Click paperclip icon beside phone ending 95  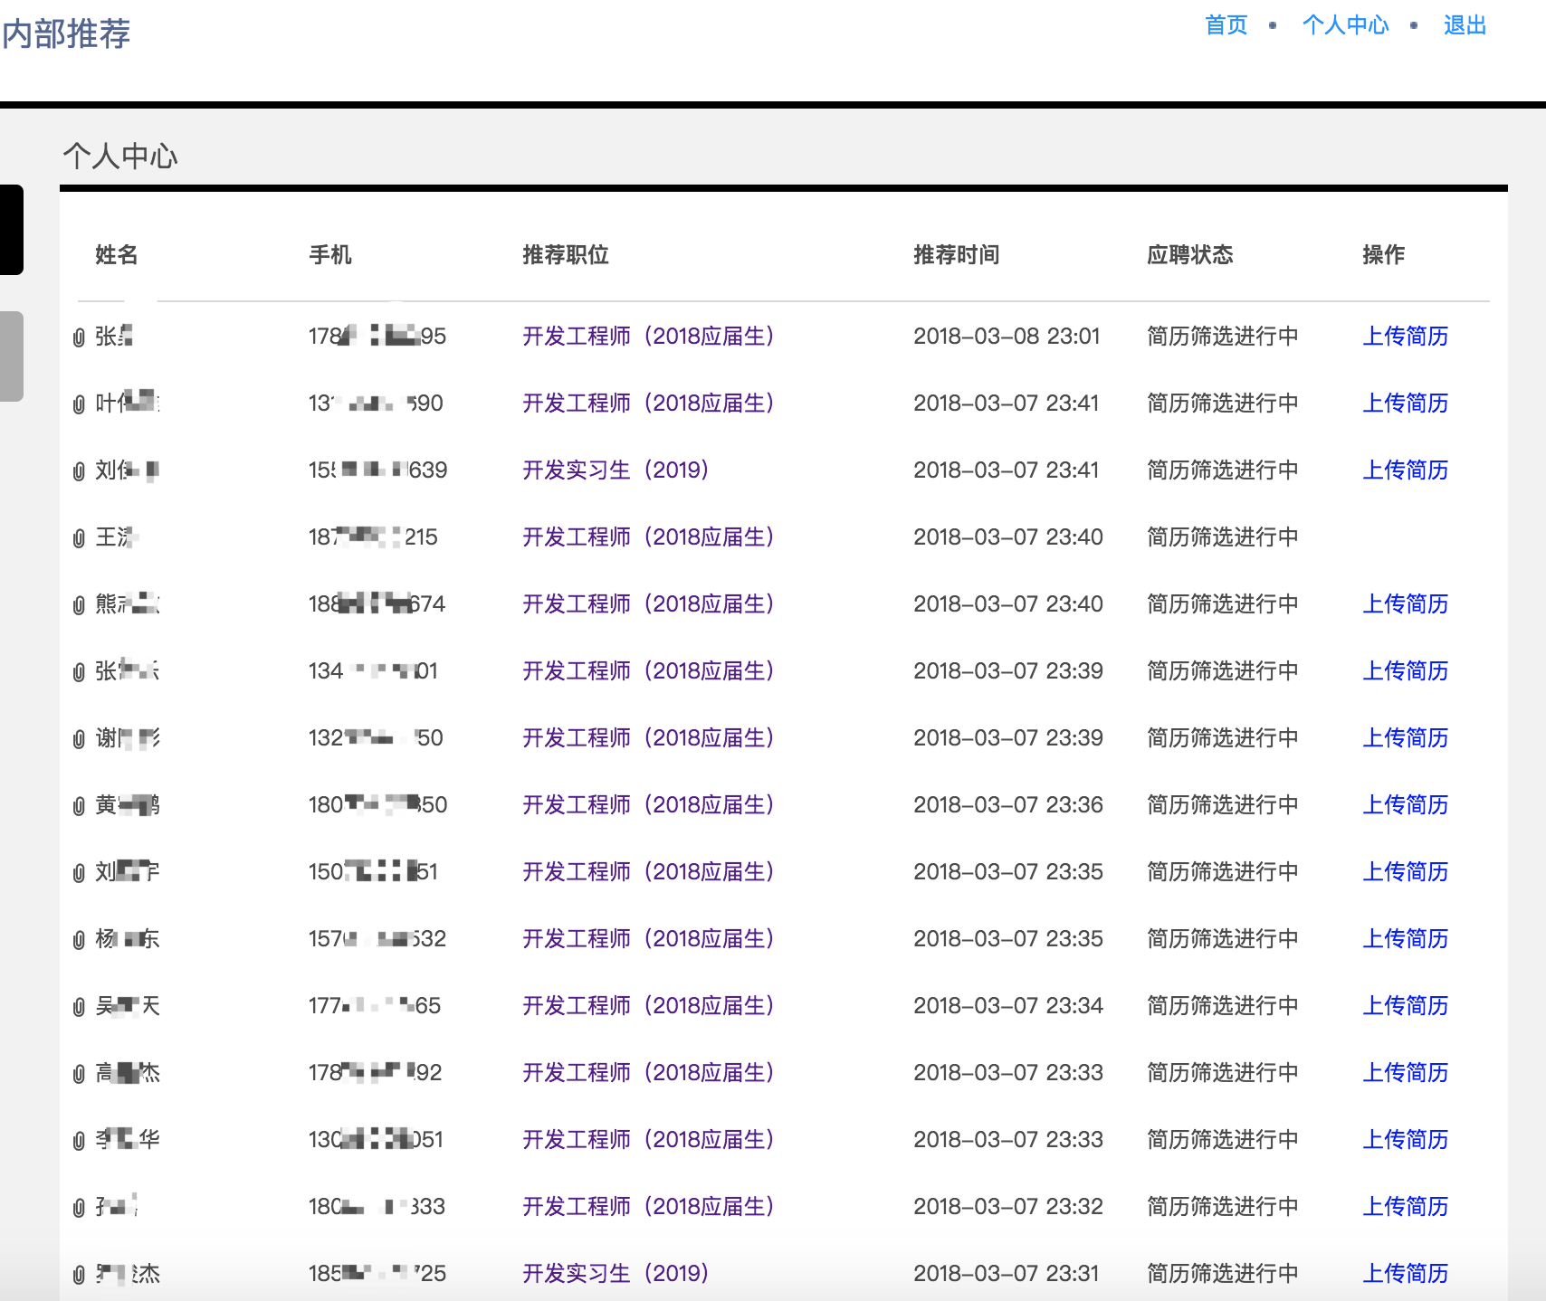coord(79,337)
